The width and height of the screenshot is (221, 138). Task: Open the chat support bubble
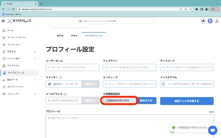coord(213,130)
